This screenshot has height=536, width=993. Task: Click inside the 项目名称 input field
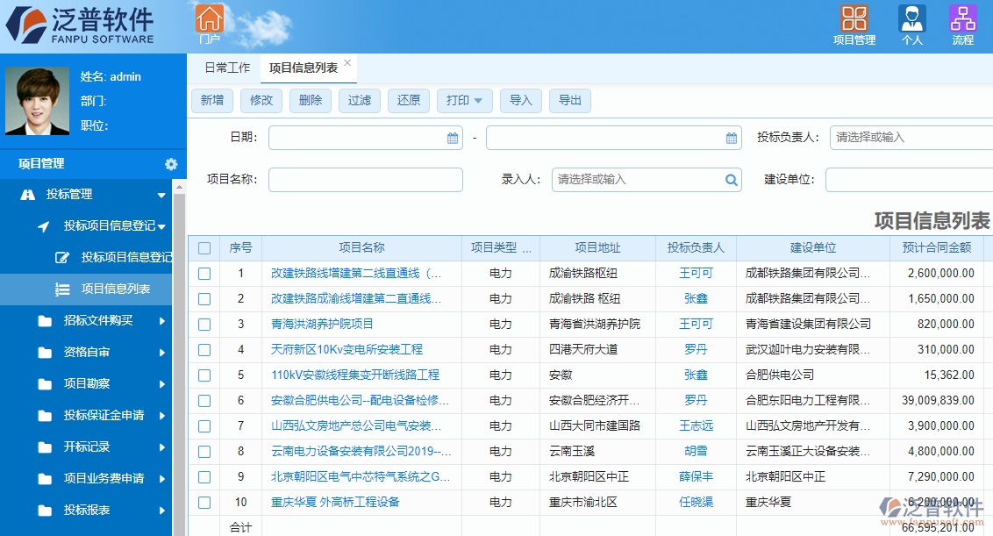pyautogui.click(x=365, y=179)
